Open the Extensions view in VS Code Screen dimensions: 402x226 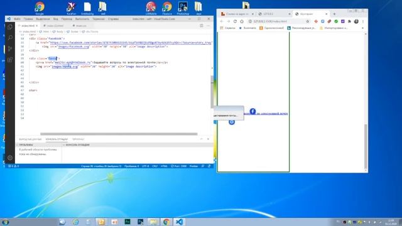pyautogui.click(x=10, y=60)
